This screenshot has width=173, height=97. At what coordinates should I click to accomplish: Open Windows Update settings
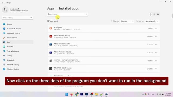18,69
